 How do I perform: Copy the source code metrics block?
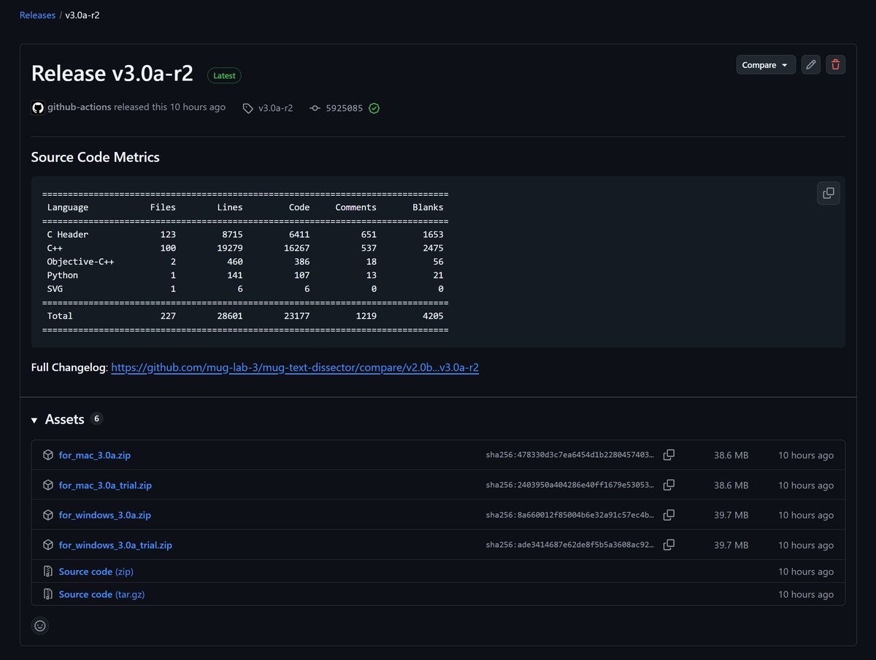pos(829,193)
